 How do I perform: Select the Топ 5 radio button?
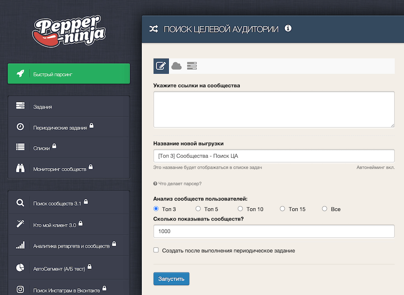[198, 209]
